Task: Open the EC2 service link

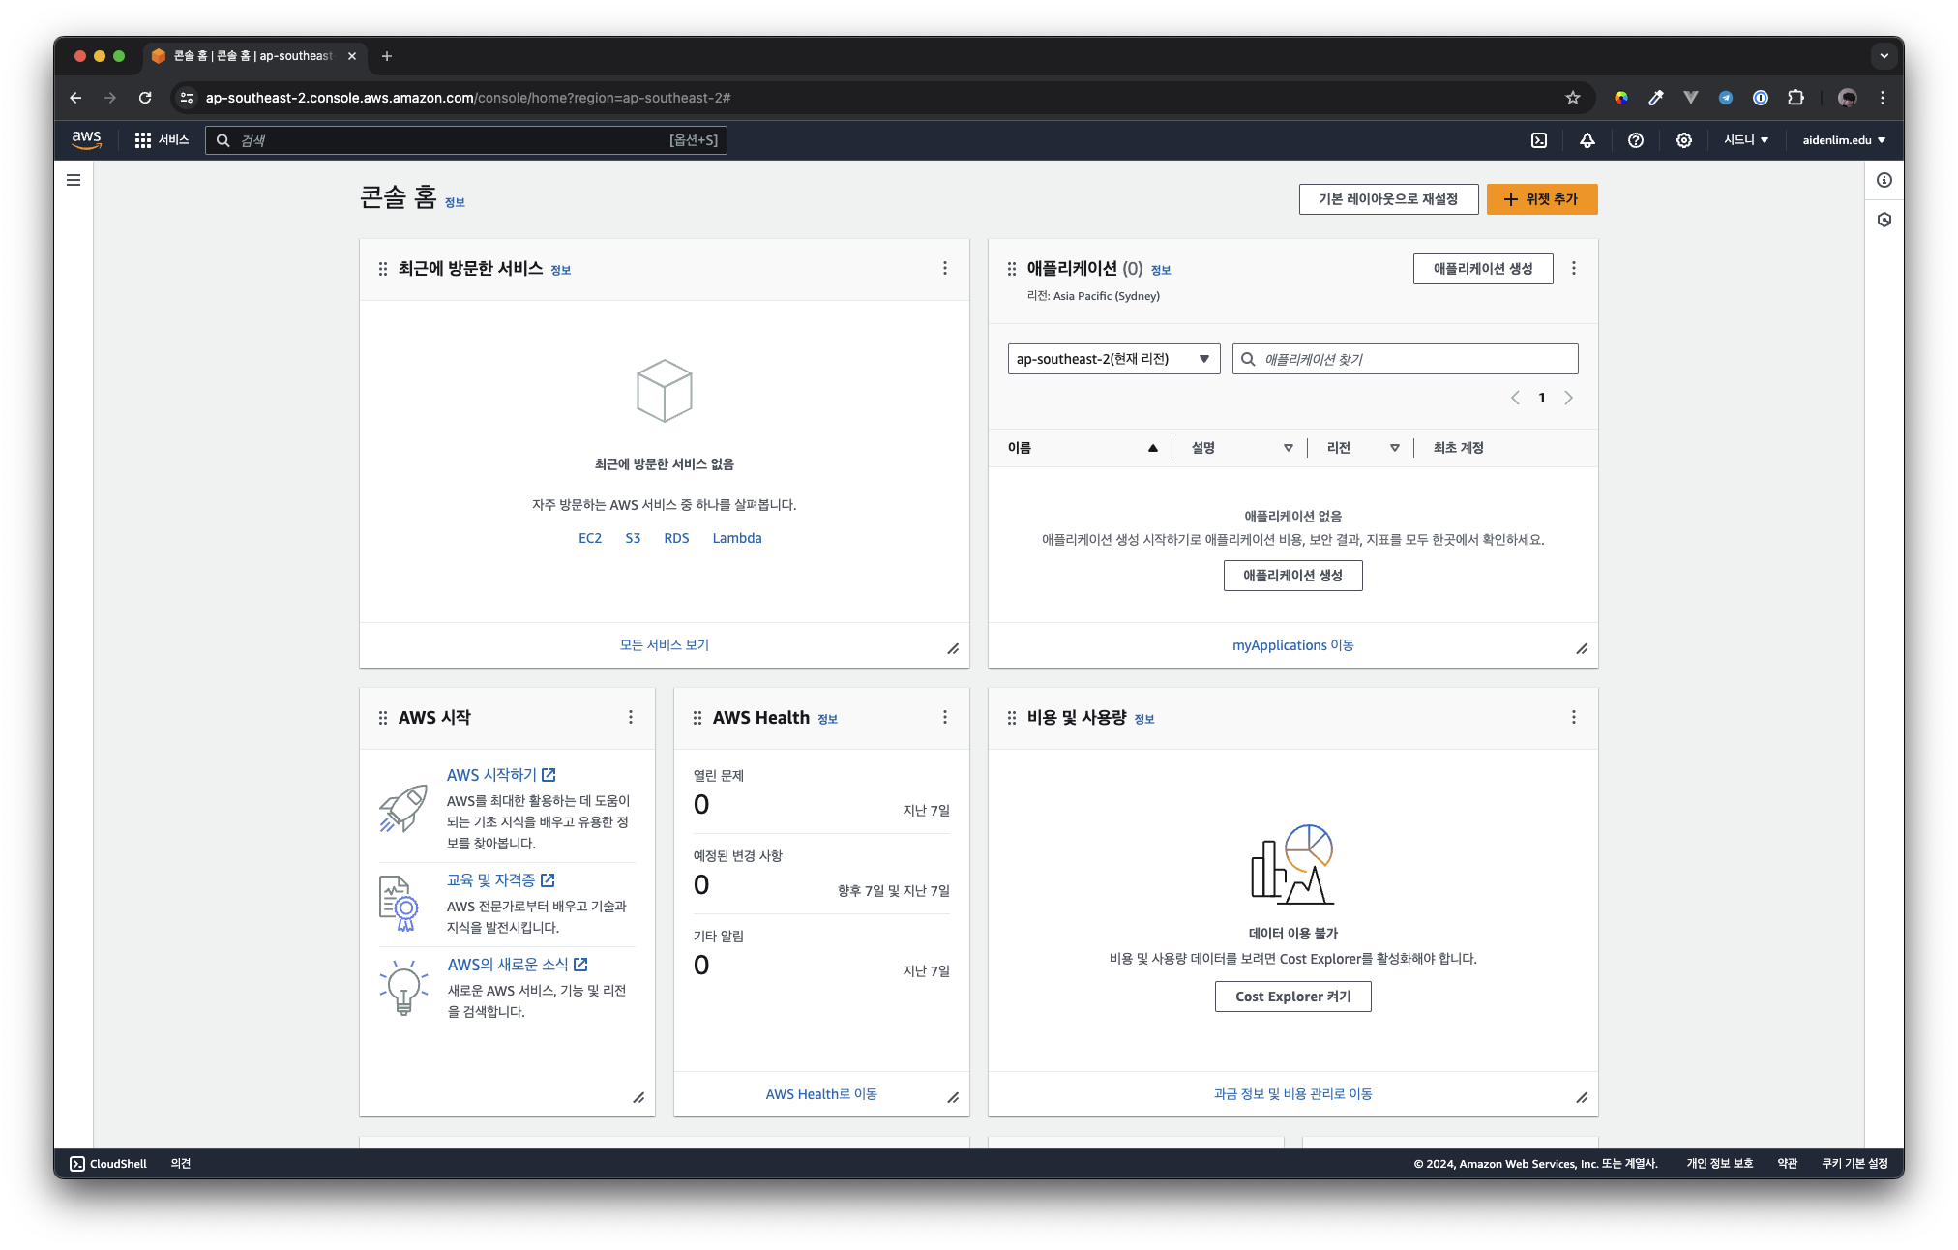Action: [x=590, y=538]
